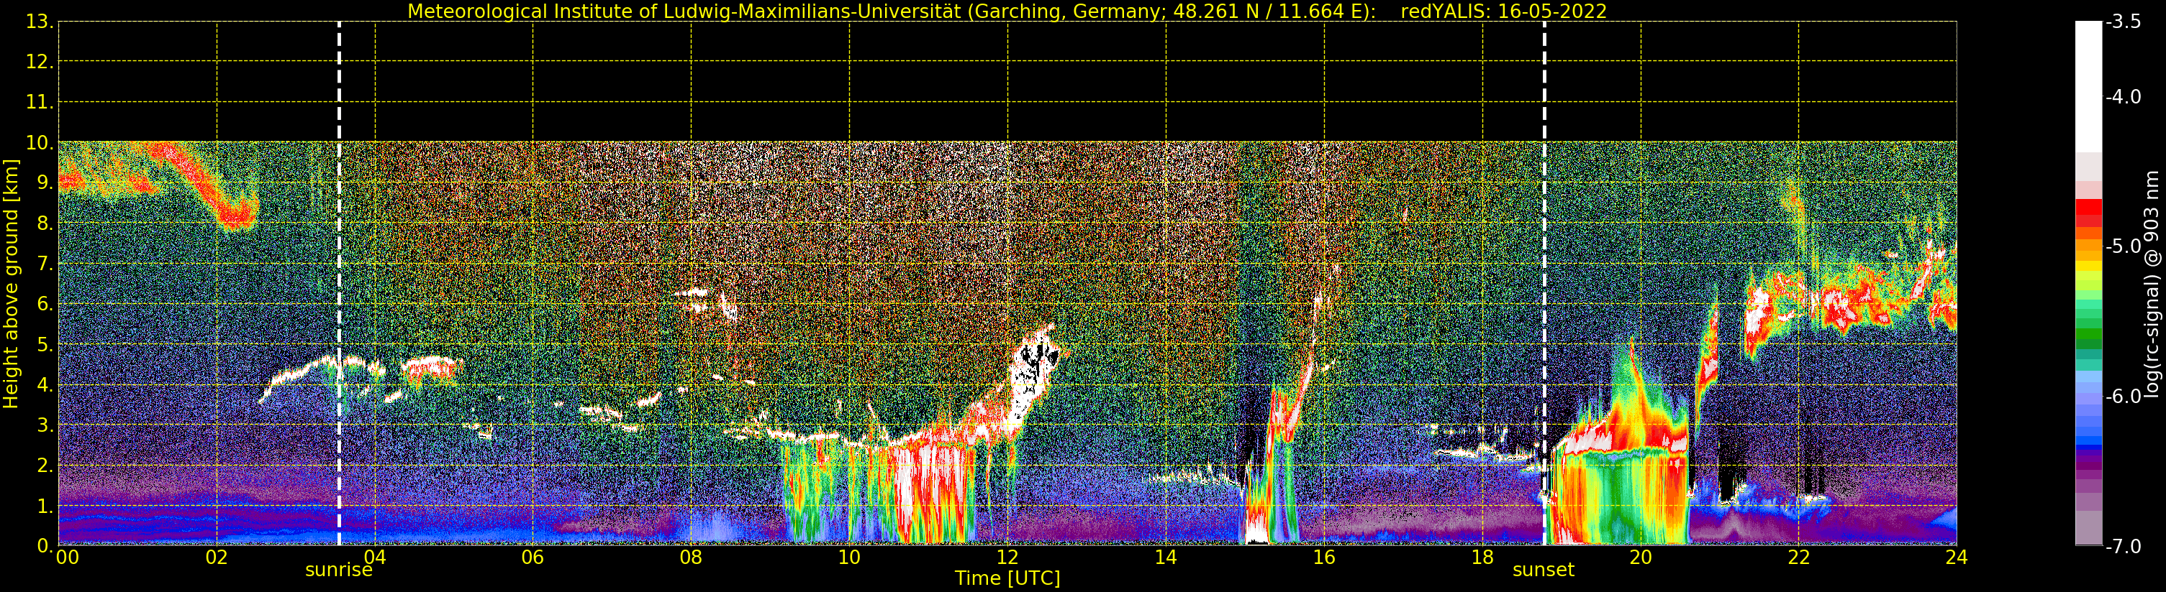
Task: Click the '9.' height tick label
Action: click(x=45, y=183)
